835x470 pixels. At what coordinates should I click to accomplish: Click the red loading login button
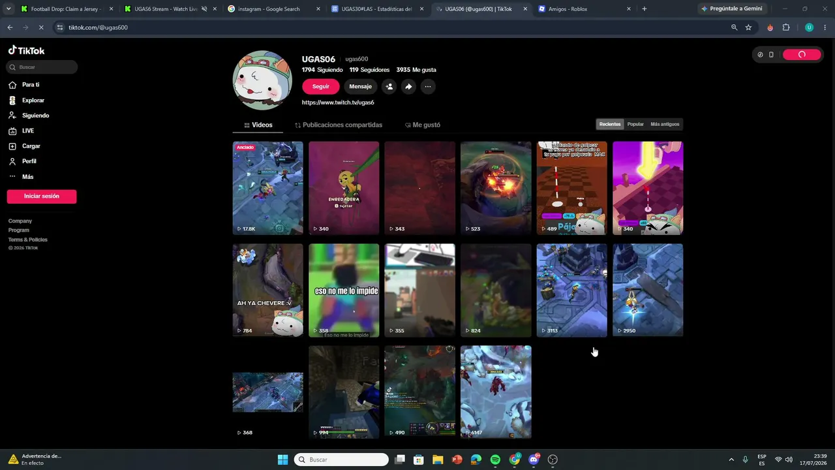pyautogui.click(x=802, y=55)
